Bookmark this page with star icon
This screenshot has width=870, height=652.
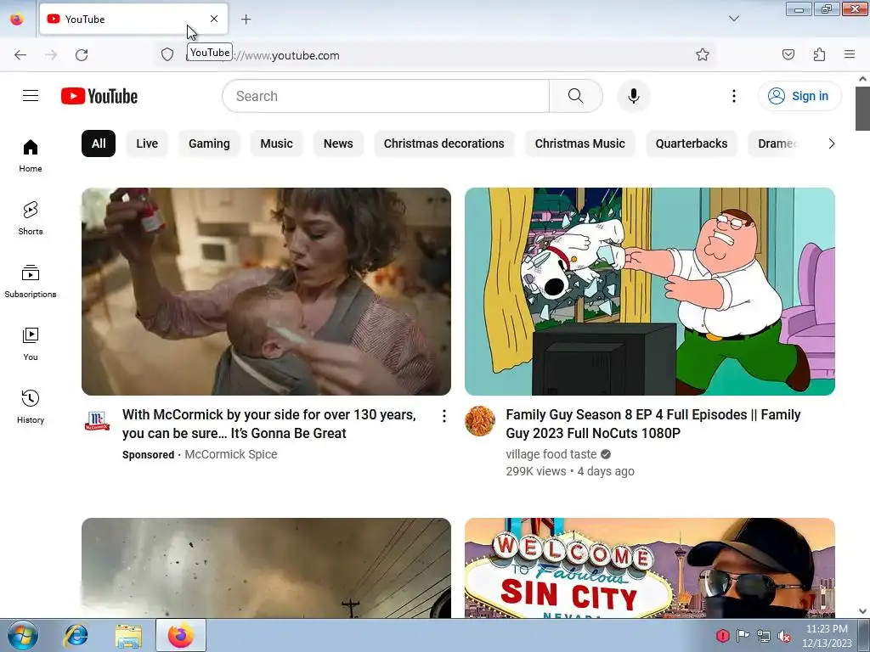[x=703, y=54]
